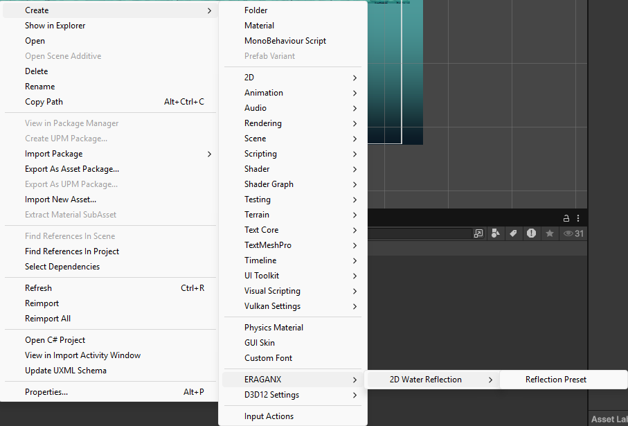The height and width of the screenshot is (426, 628).
Task: Select Reflection Preset
Action: (563, 380)
